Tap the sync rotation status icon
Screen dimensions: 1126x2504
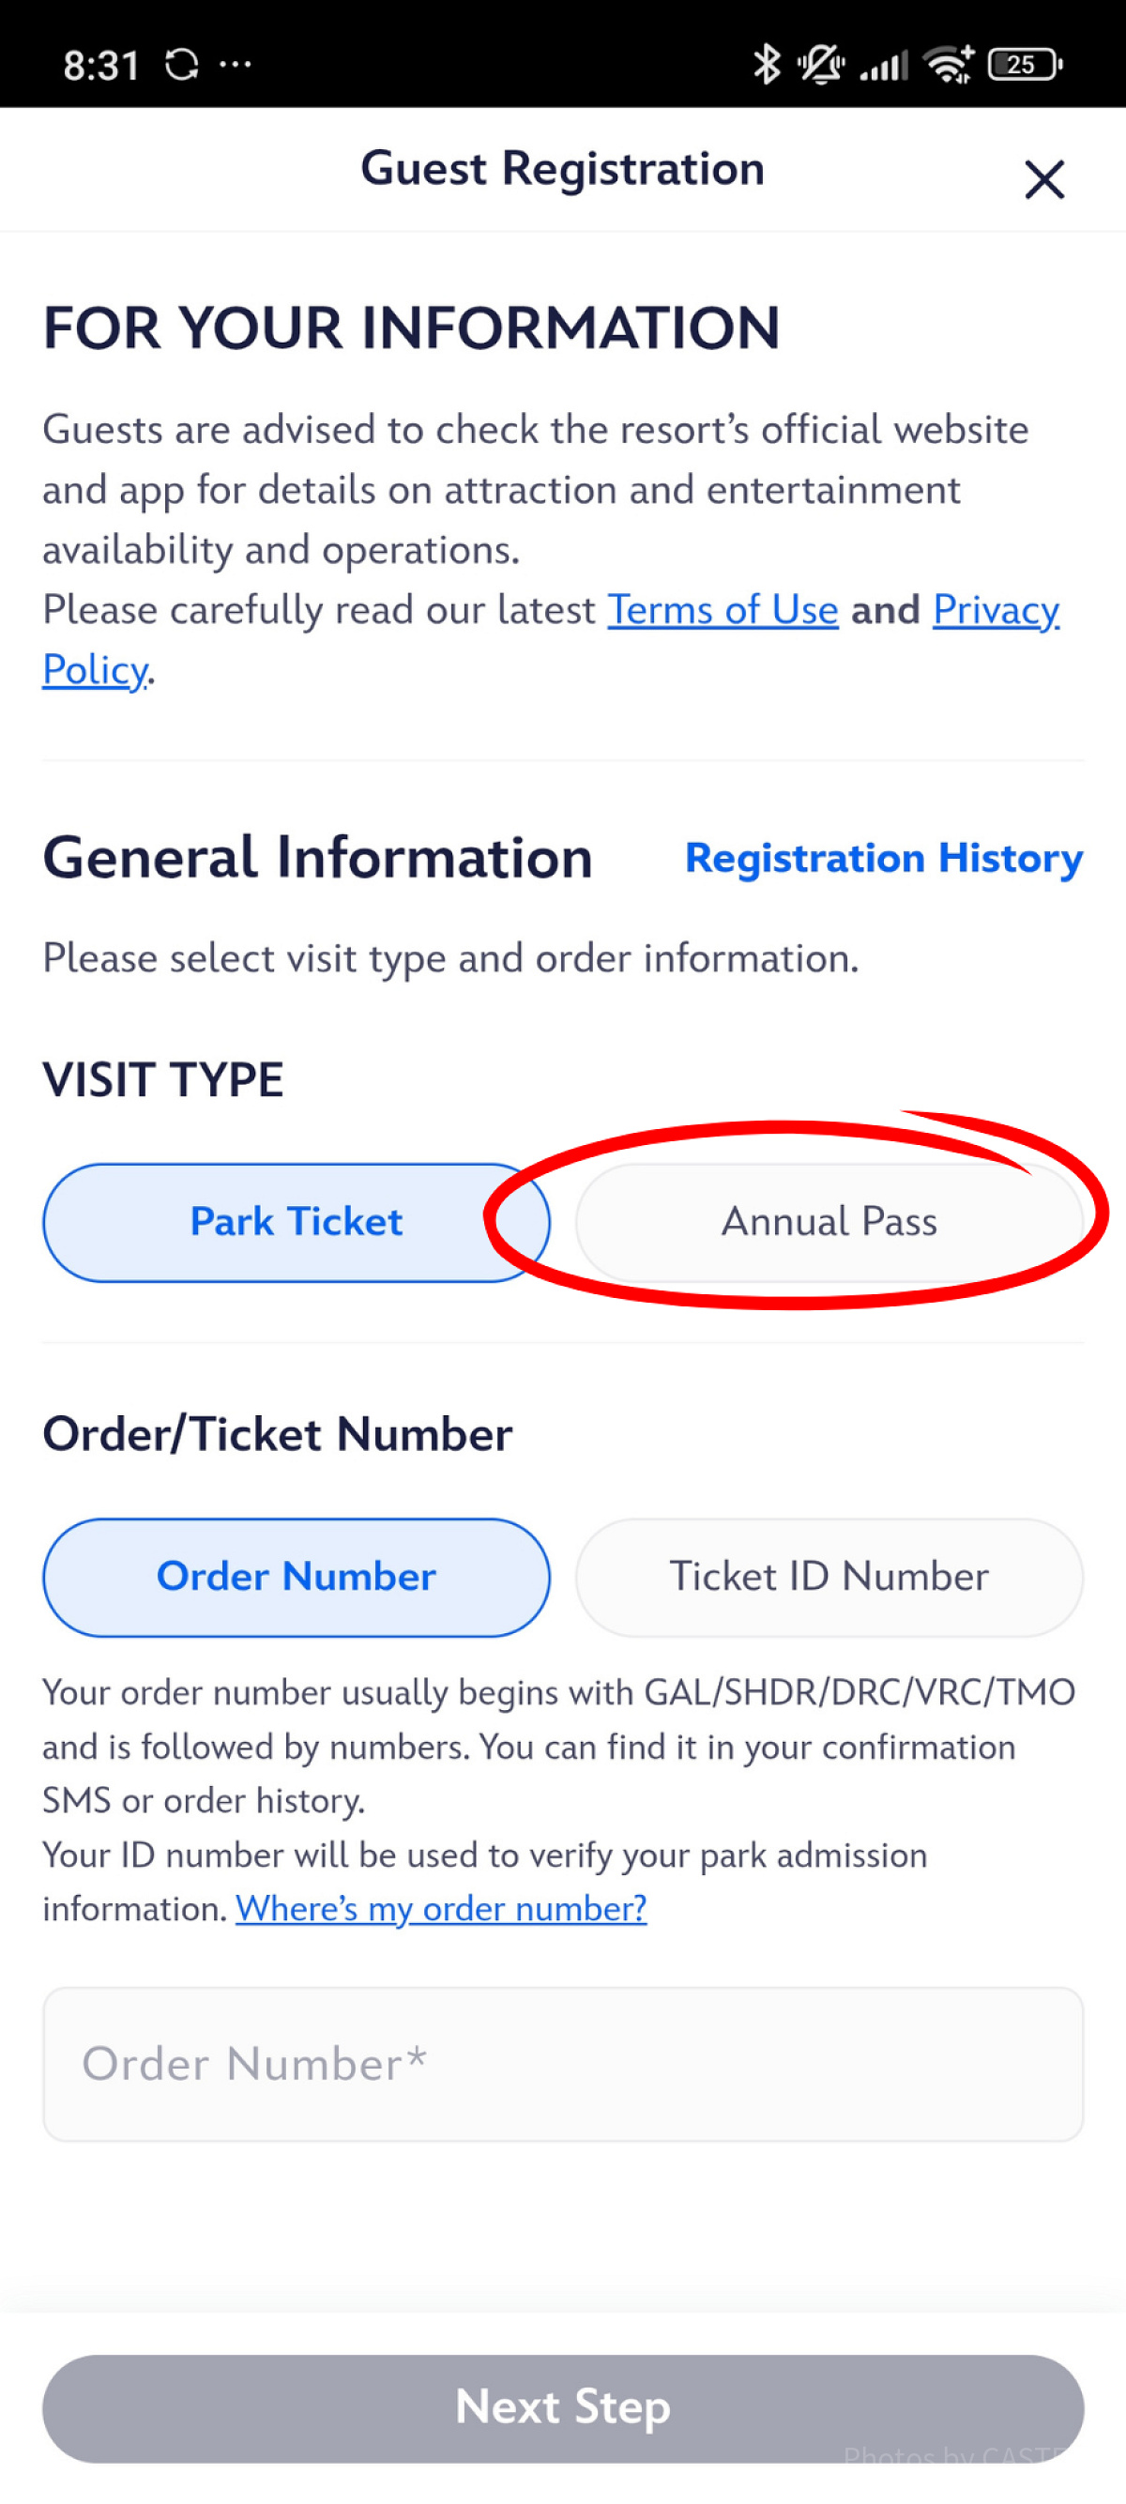coord(182,65)
